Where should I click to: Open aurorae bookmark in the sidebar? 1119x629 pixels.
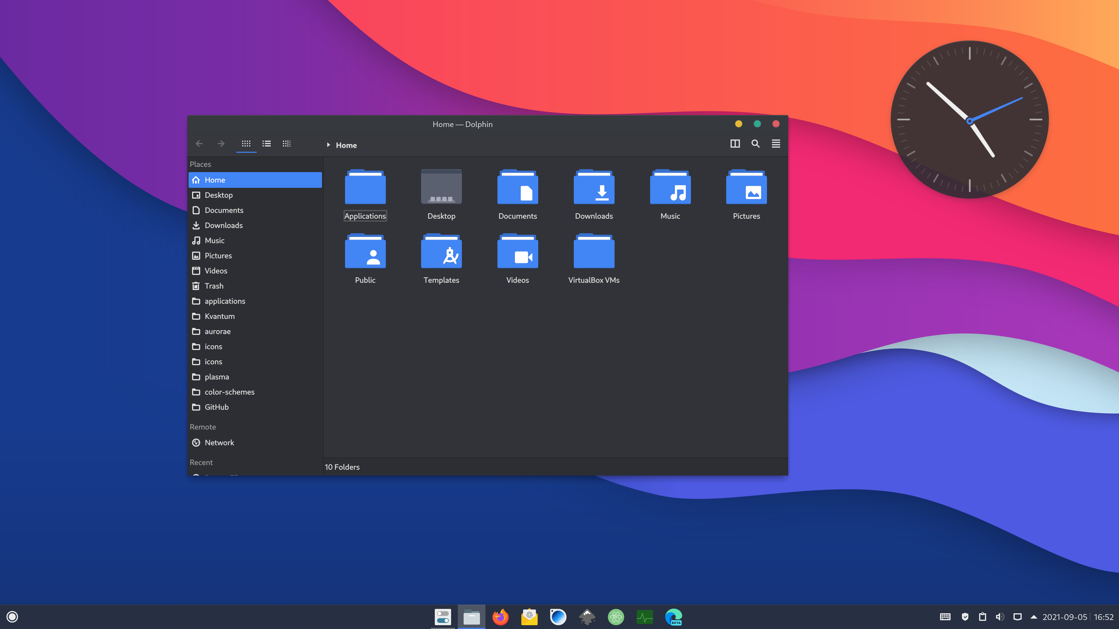coord(256,332)
